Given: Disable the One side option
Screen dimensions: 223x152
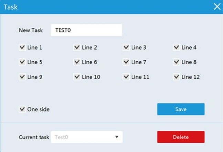Looking at the screenshot, I should (22, 109).
